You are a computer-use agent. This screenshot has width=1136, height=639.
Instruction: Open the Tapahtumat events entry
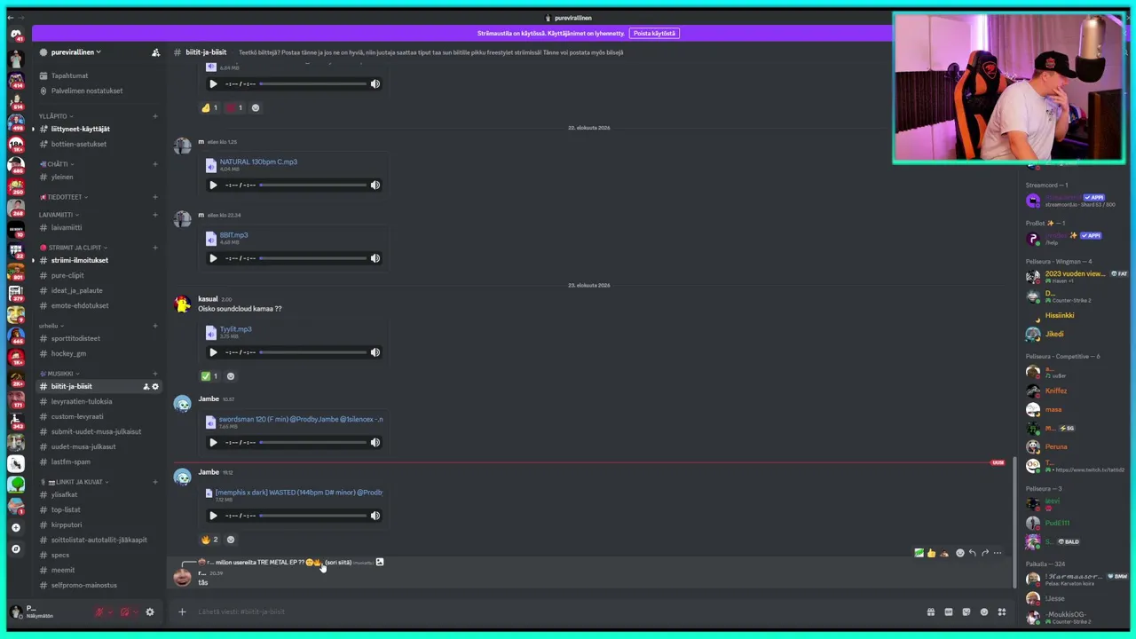coord(69,75)
